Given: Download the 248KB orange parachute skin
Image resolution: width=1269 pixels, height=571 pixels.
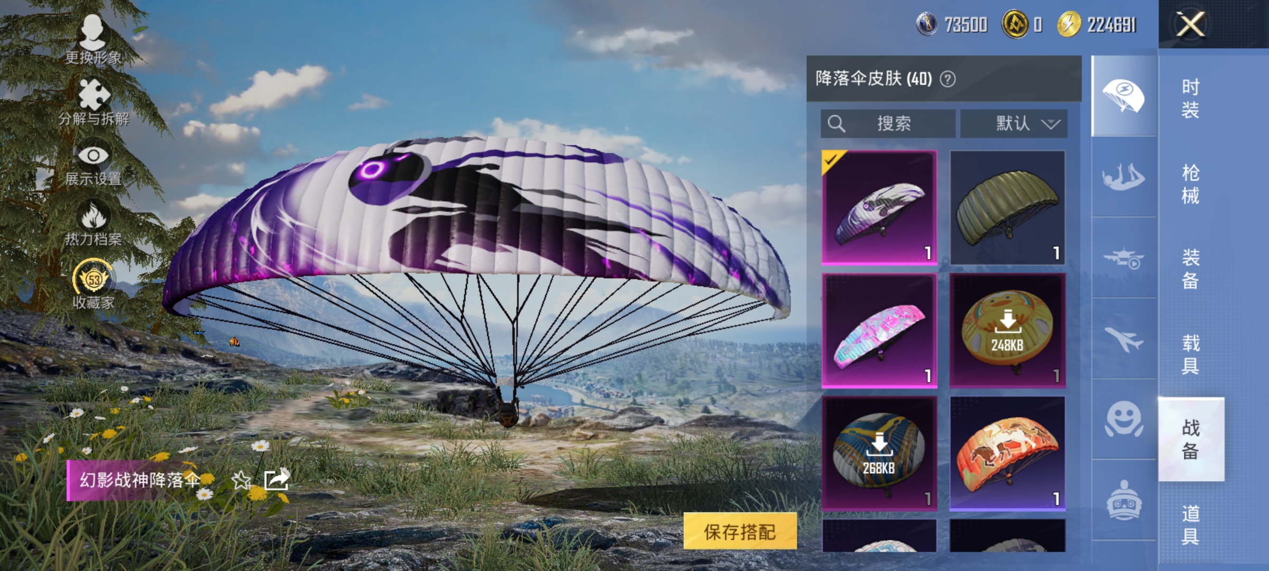Looking at the screenshot, I should point(1007,330).
